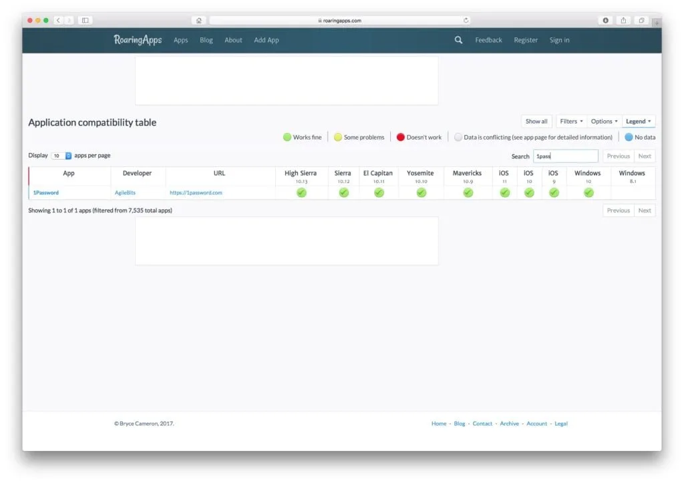Viewport: 684px width, 483px height.
Task: Click the yellow Some problems legend dot
Action: (x=337, y=137)
